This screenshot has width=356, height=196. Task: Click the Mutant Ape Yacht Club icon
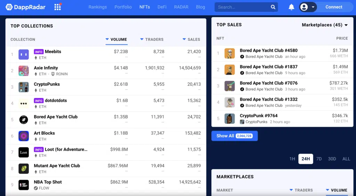(x=24, y=169)
